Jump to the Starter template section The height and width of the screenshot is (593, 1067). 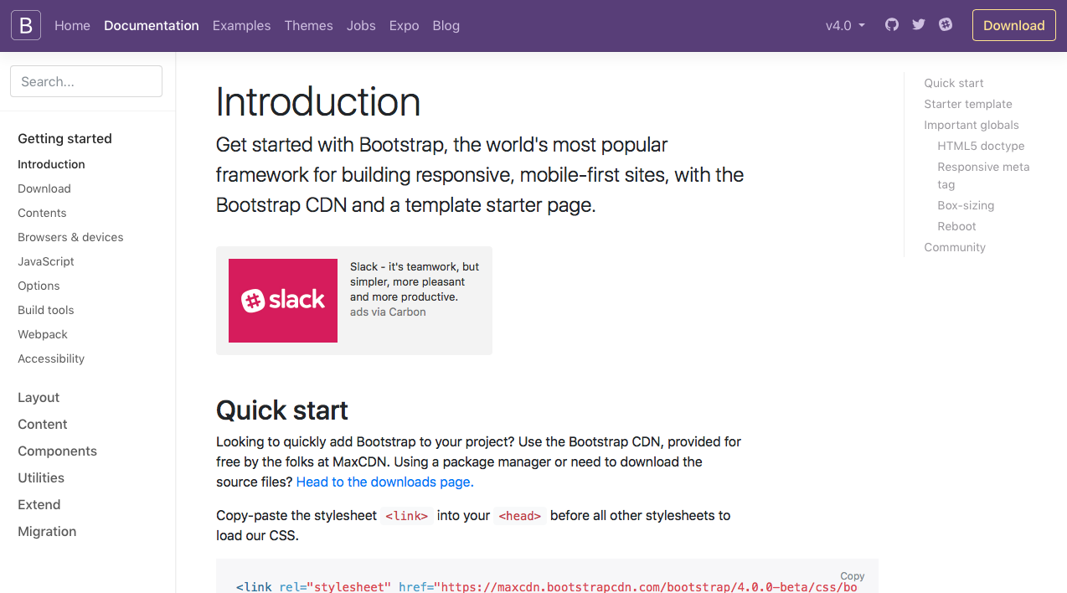pyautogui.click(x=967, y=104)
